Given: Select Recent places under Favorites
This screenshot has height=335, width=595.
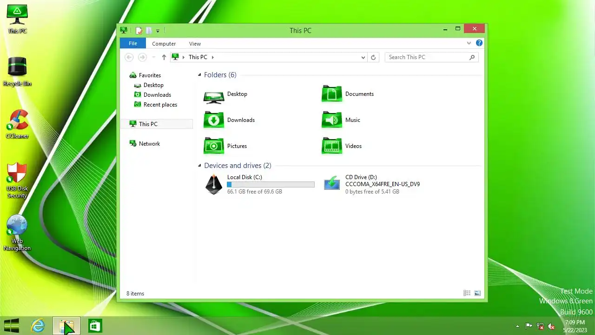Looking at the screenshot, I should [x=160, y=105].
